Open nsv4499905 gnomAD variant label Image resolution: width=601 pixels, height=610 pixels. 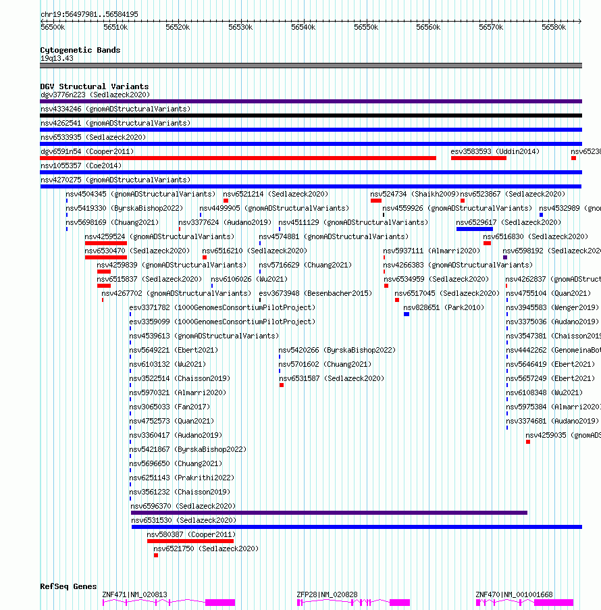coord(274,209)
